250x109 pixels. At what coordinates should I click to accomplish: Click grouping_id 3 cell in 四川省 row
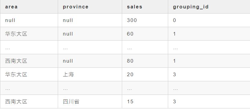[209, 102]
